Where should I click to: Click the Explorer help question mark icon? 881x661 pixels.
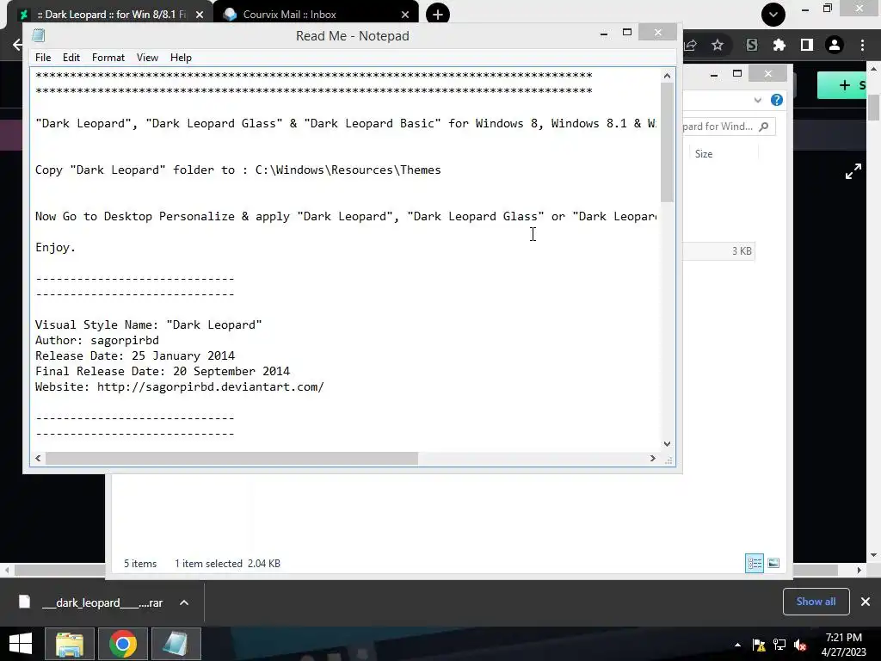[x=777, y=100]
